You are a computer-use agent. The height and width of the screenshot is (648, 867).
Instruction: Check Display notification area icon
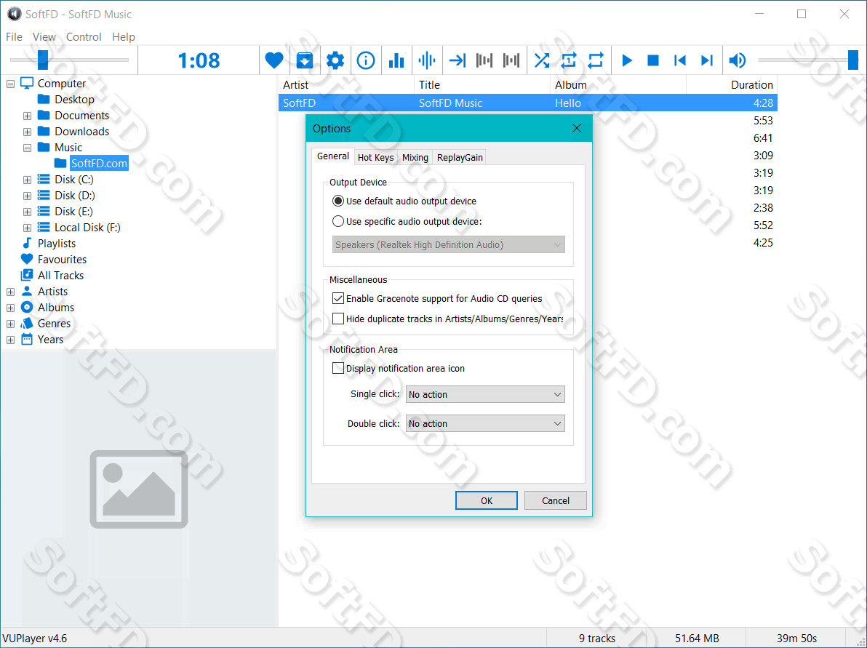pos(337,368)
